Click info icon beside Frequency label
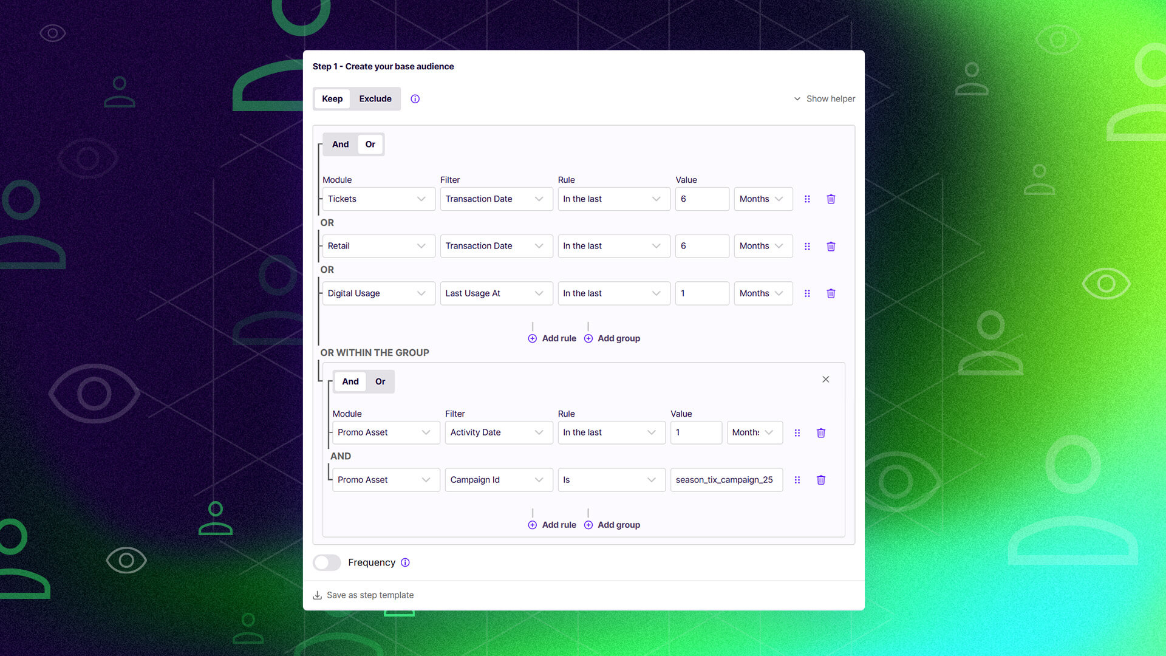The width and height of the screenshot is (1166, 656). tap(405, 562)
